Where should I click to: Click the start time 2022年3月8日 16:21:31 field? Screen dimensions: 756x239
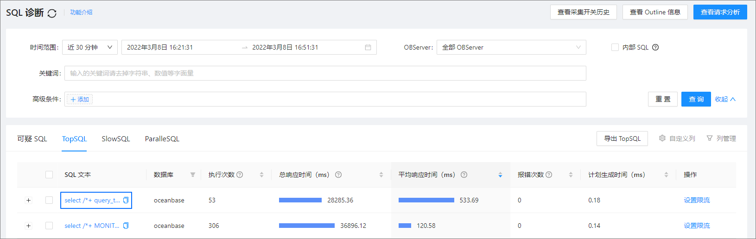point(160,47)
